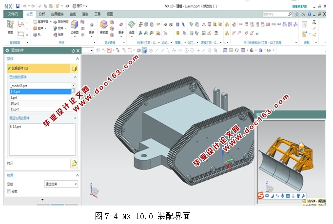Click the 基准平面 datum plane tool
Screen dimensions: 333x224
point(41,21)
